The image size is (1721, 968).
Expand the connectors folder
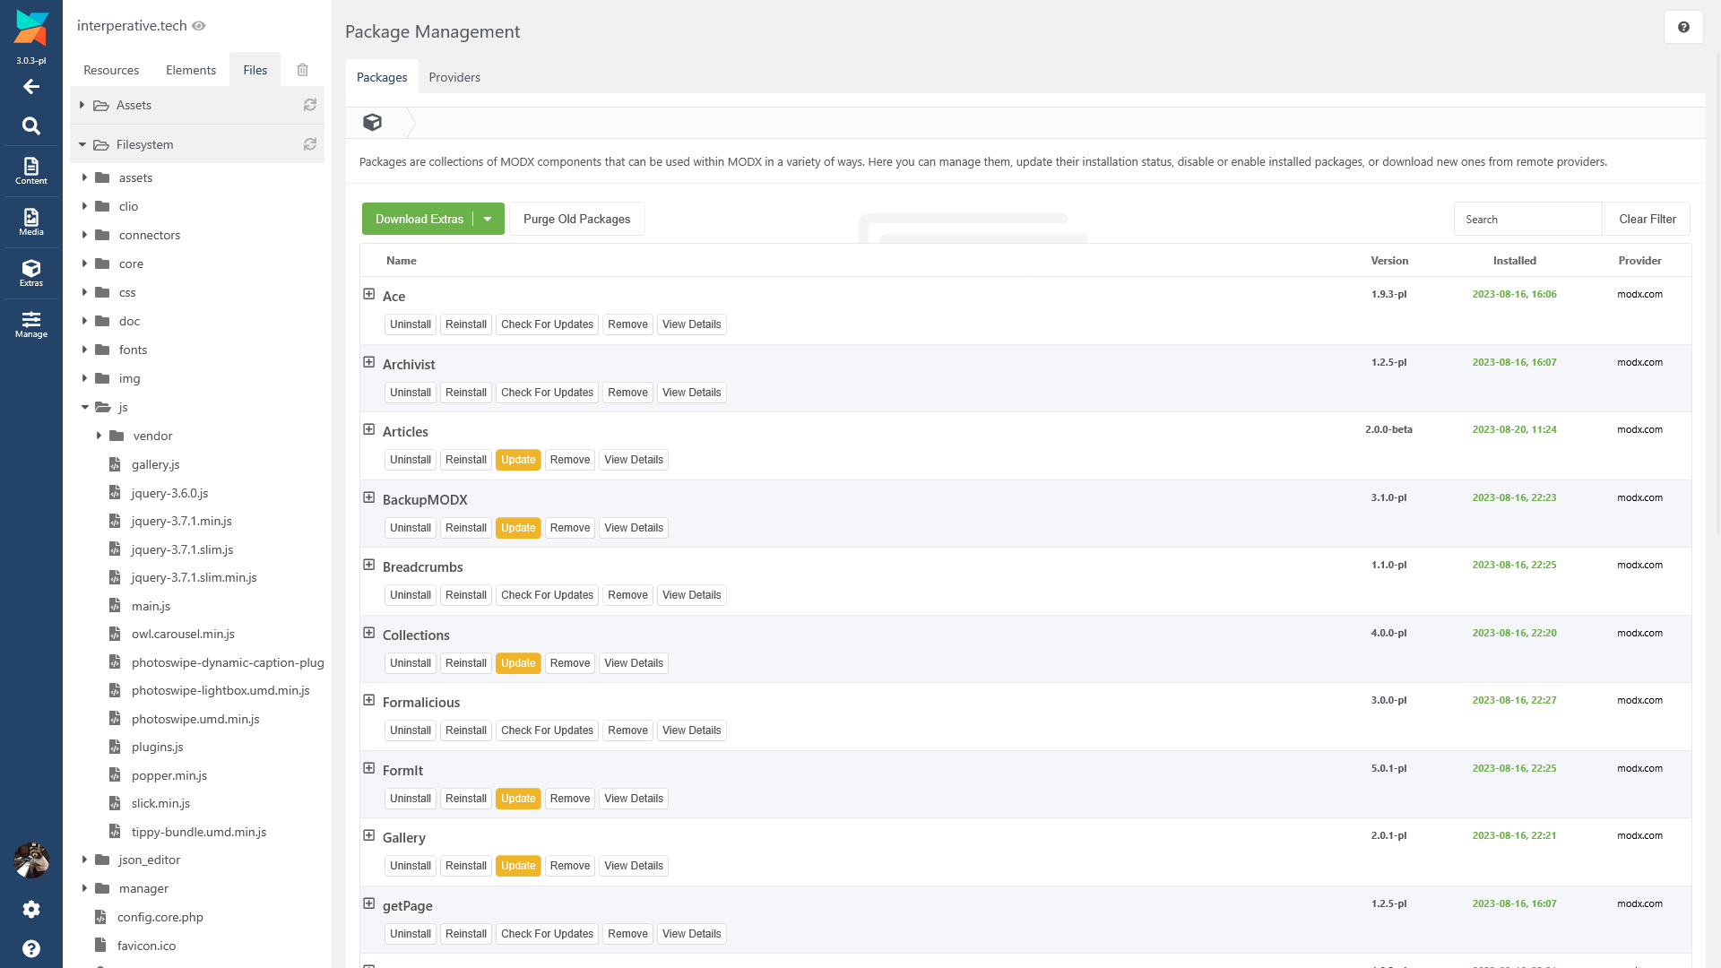coord(84,235)
